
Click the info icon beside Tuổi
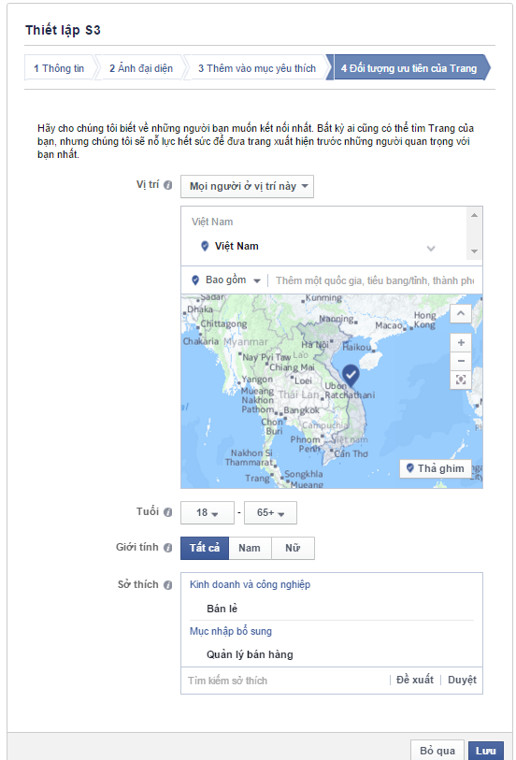[167, 512]
